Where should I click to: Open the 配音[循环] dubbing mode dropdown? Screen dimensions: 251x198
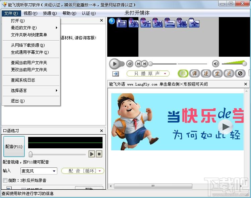(83, 171)
